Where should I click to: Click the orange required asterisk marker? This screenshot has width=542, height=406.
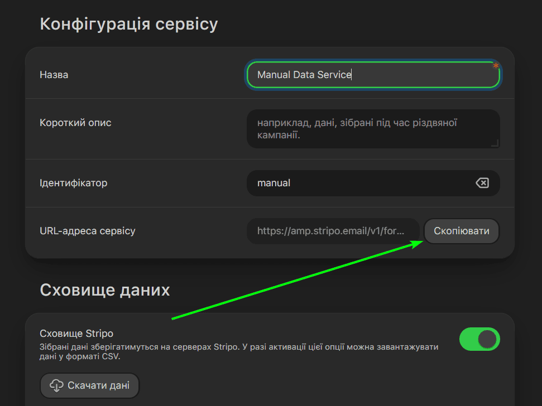(496, 66)
